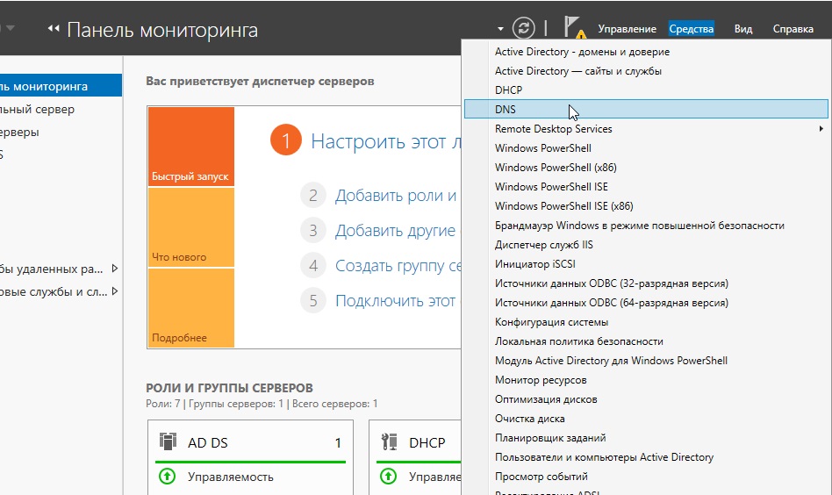This screenshot has width=832, height=495.
Task: Open the notifications flag icon
Action: tap(574, 27)
